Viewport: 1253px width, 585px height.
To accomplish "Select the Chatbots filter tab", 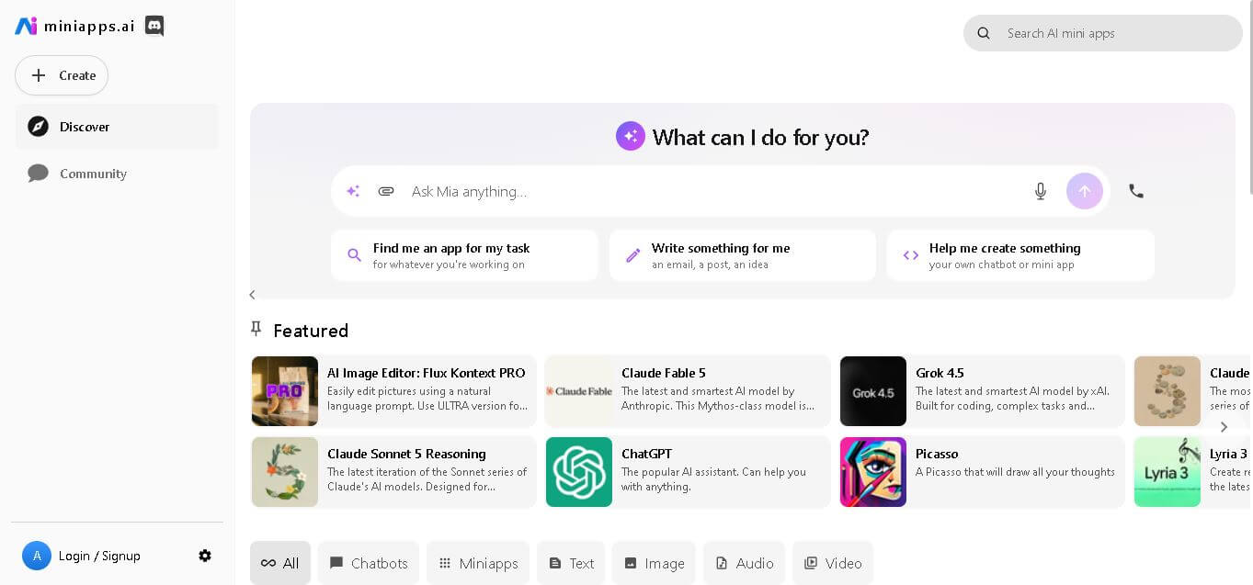I will (x=369, y=563).
